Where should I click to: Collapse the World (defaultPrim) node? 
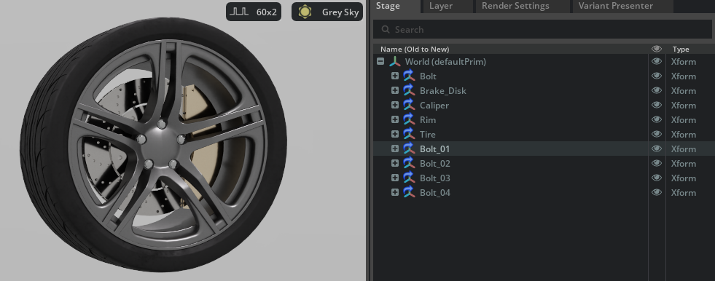pyautogui.click(x=380, y=61)
